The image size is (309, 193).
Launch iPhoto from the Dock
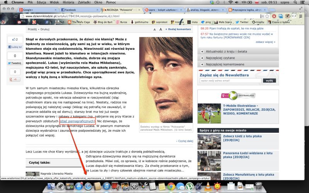click(x=125, y=186)
